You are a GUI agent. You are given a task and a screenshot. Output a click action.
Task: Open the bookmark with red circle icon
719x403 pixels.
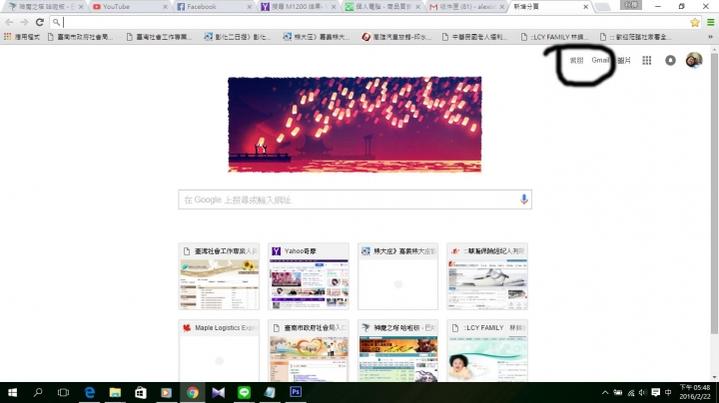(x=396, y=37)
